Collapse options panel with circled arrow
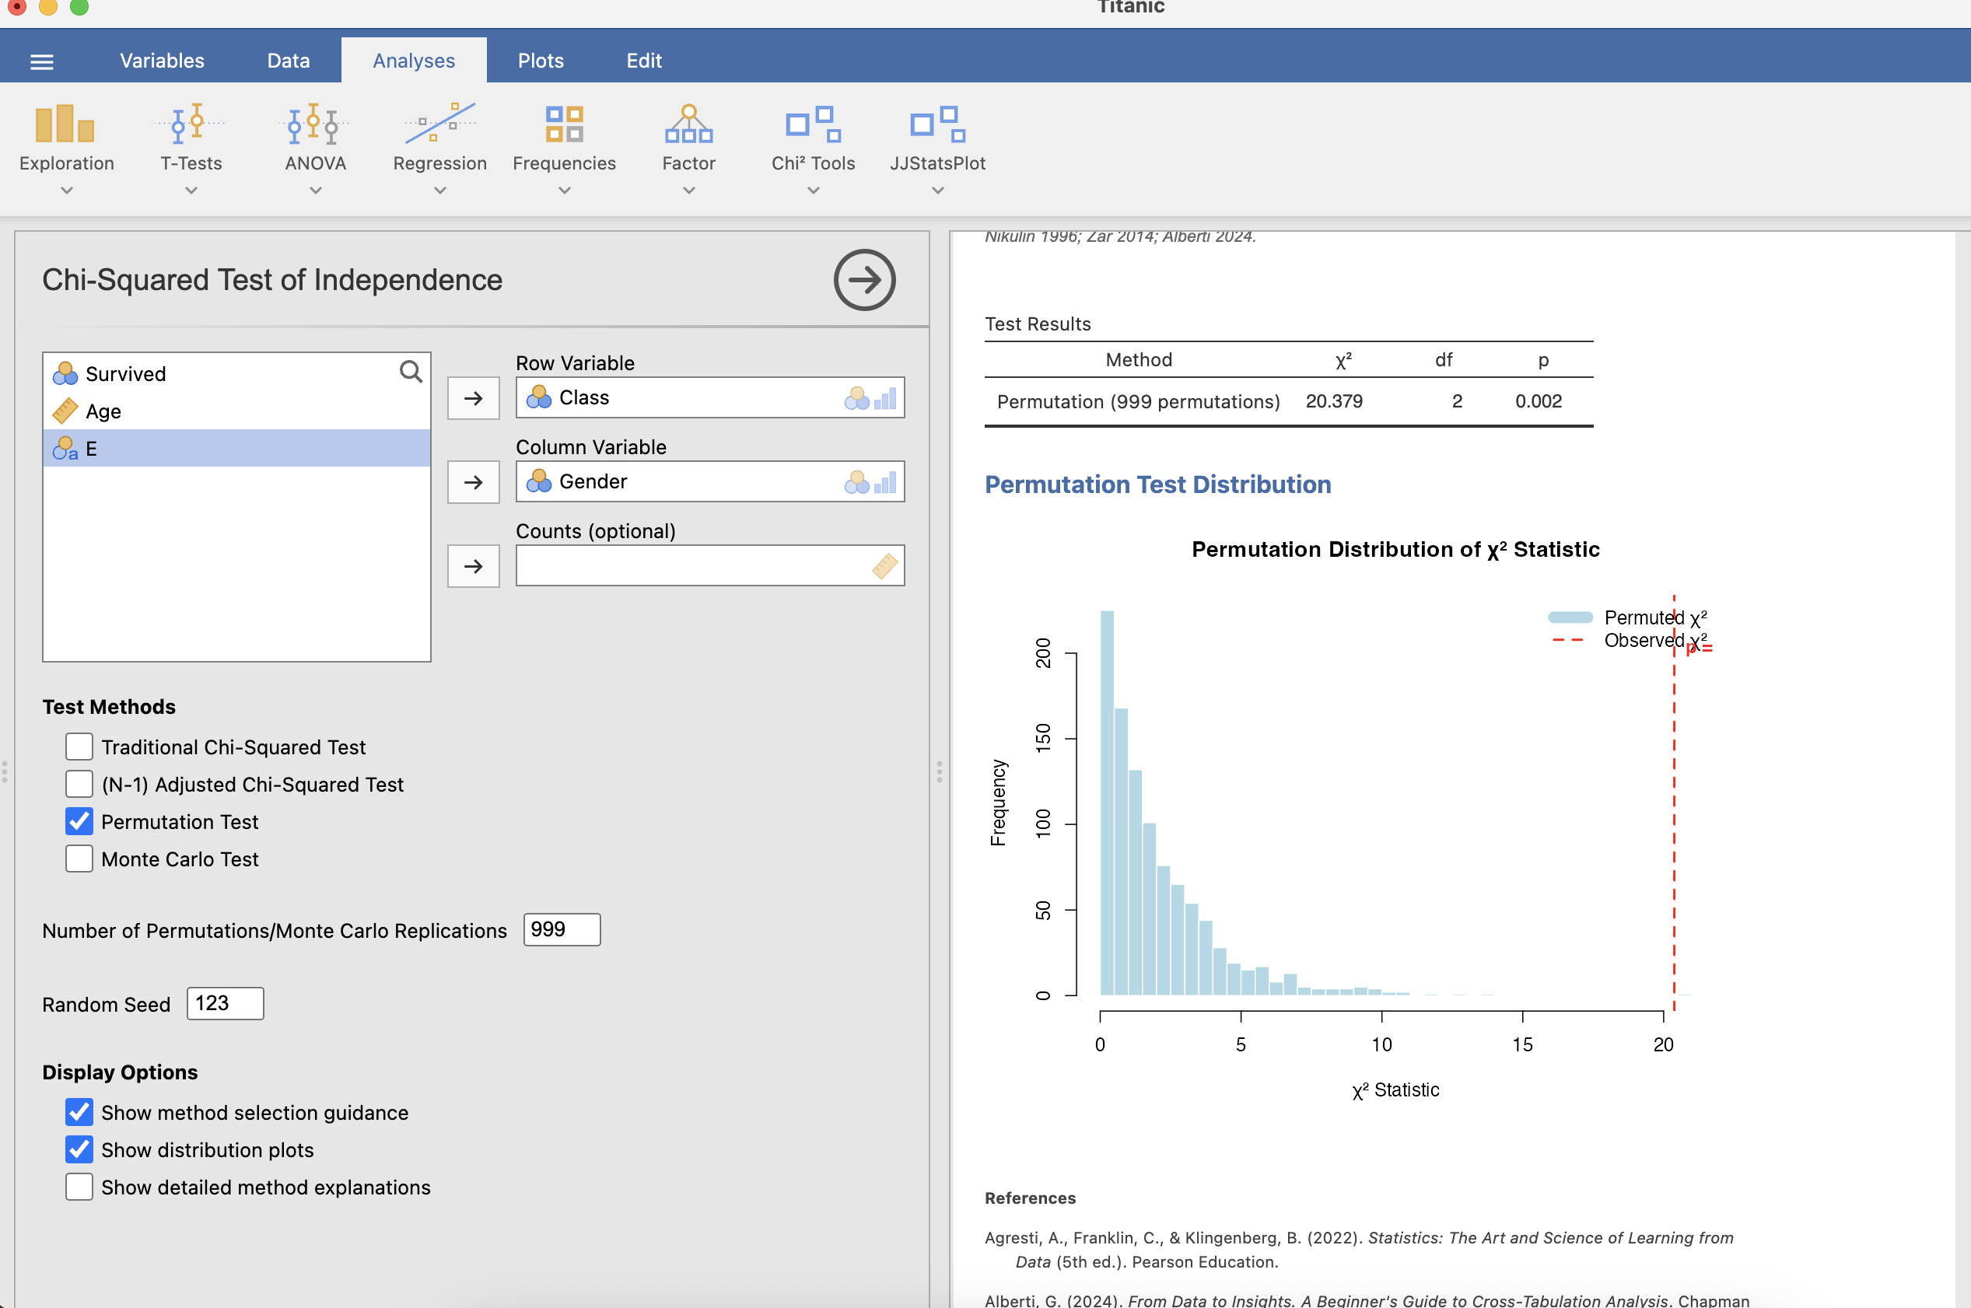Image resolution: width=1971 pixels, height=1308 pixels. pyautogui.click(x=864, y=279)
